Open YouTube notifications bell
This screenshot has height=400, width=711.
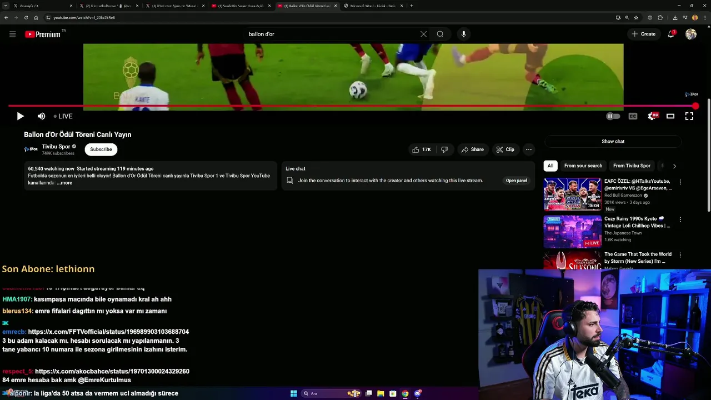tap(671, 34)
